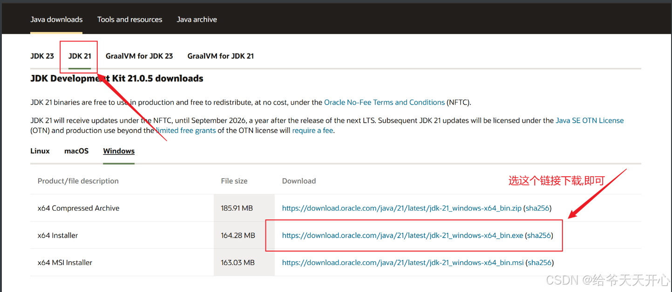Click the Product/file description column header
Image resolution: width=672 pixels, height=292 pixels.
click(x=78, y=181)
